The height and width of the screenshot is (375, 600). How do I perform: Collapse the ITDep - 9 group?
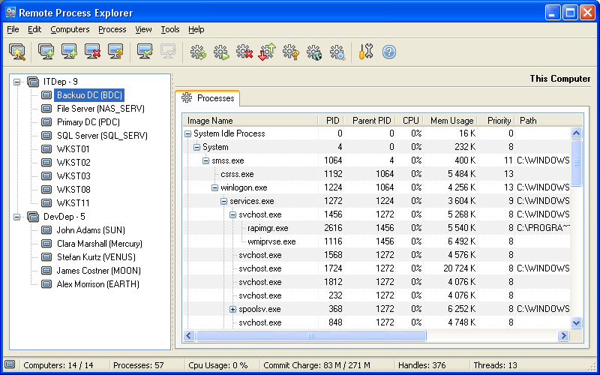point(18,82)
